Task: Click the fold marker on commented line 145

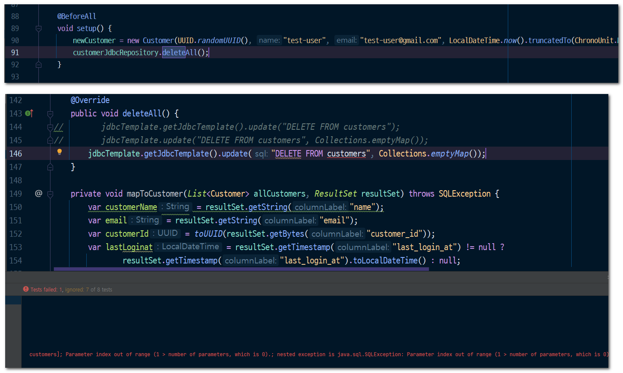Action: (50, 140)
